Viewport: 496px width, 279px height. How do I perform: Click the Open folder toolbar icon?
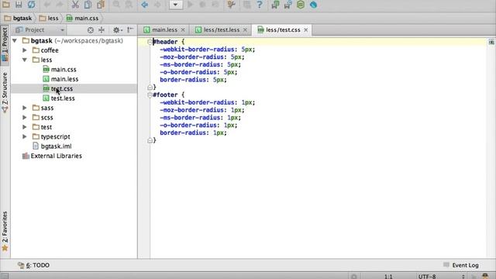[x=6, y=5]
